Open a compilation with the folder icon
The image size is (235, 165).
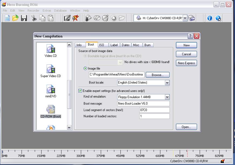(15, 18)
